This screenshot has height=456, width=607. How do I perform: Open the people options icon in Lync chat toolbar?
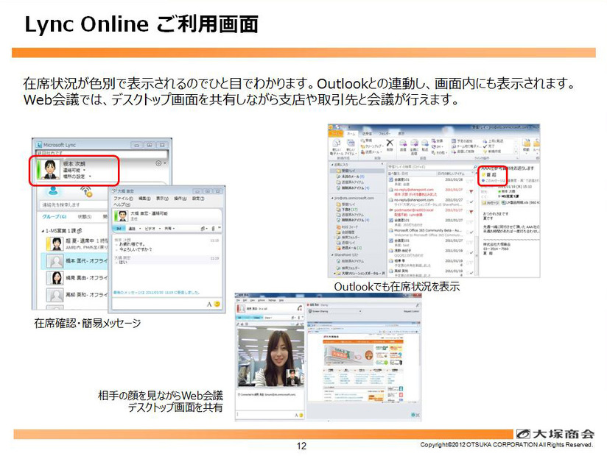point(203,229)
